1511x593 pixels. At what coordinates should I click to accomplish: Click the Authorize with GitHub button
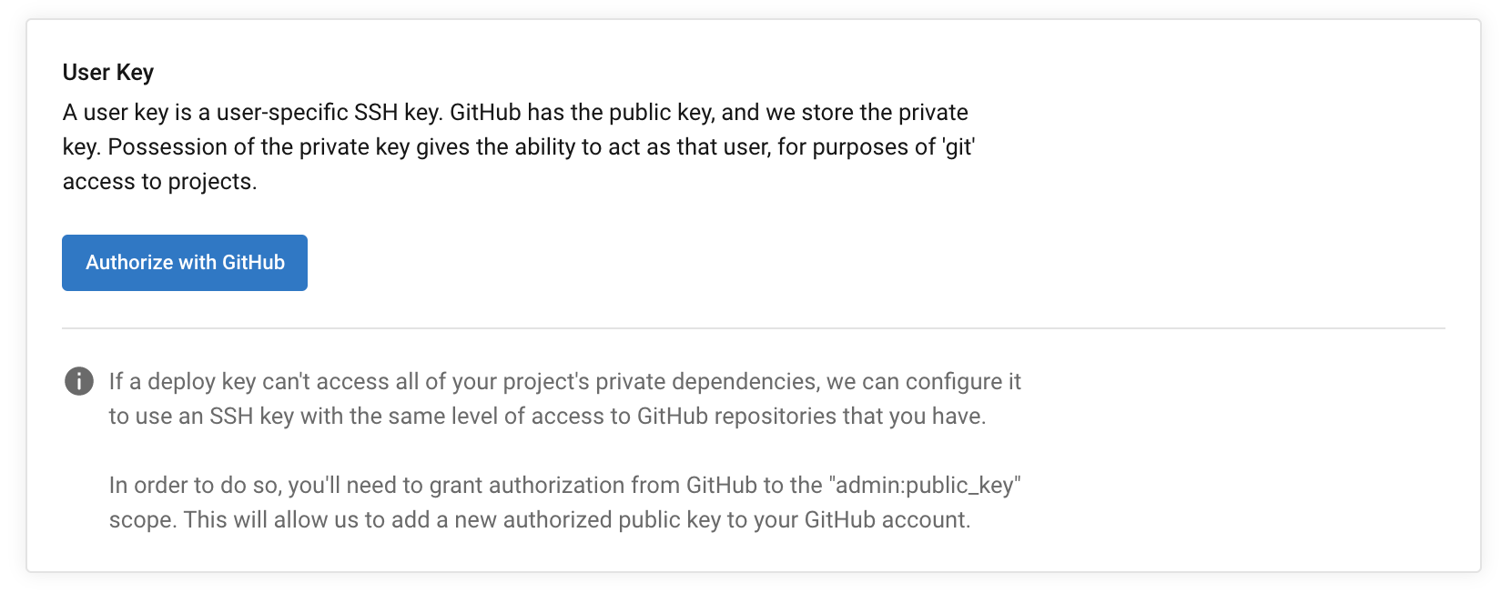coord(184,262)
